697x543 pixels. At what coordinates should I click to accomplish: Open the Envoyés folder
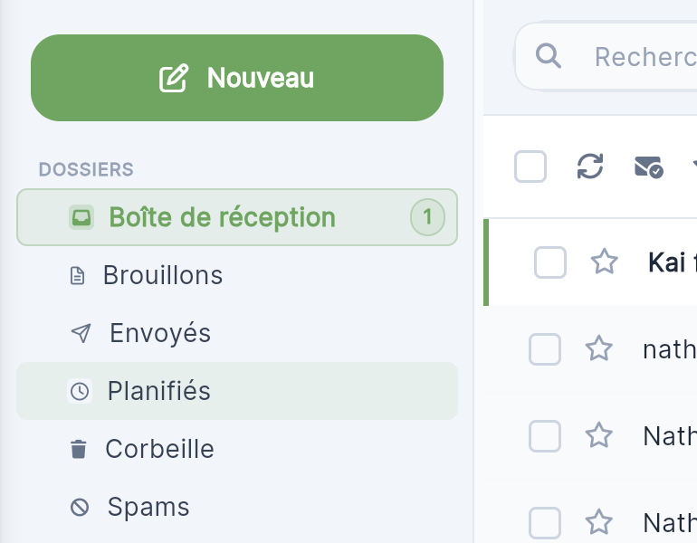[x=237, y=333]
